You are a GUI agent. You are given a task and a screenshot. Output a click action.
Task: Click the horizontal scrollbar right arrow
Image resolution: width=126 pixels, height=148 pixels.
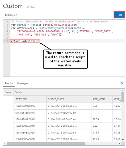click(x=119, y=143)
